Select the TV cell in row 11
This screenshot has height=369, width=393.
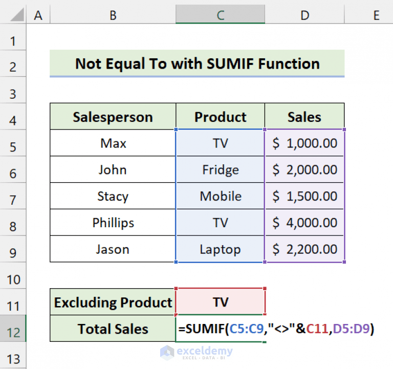tap(221, 301)
